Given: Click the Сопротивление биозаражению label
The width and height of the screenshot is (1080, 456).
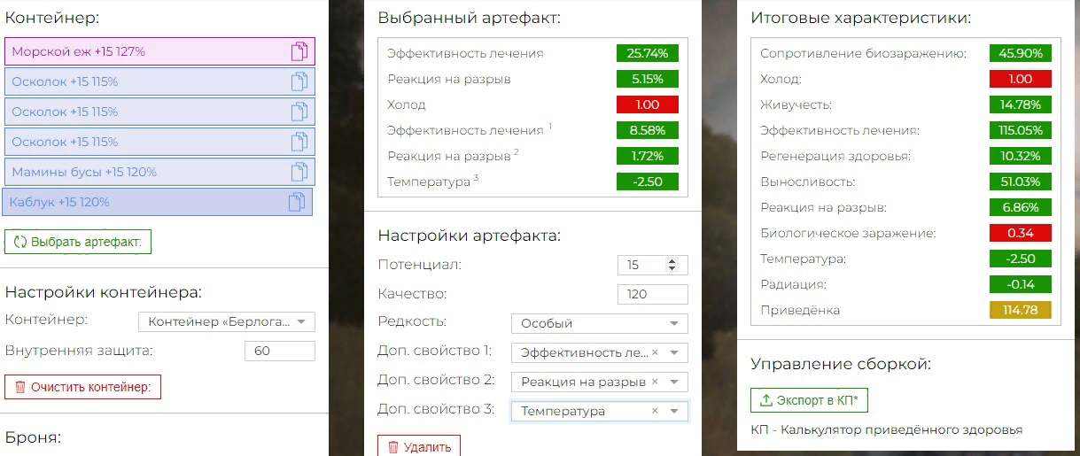Looking at the screenshot, I should click(x=863, y=53).
